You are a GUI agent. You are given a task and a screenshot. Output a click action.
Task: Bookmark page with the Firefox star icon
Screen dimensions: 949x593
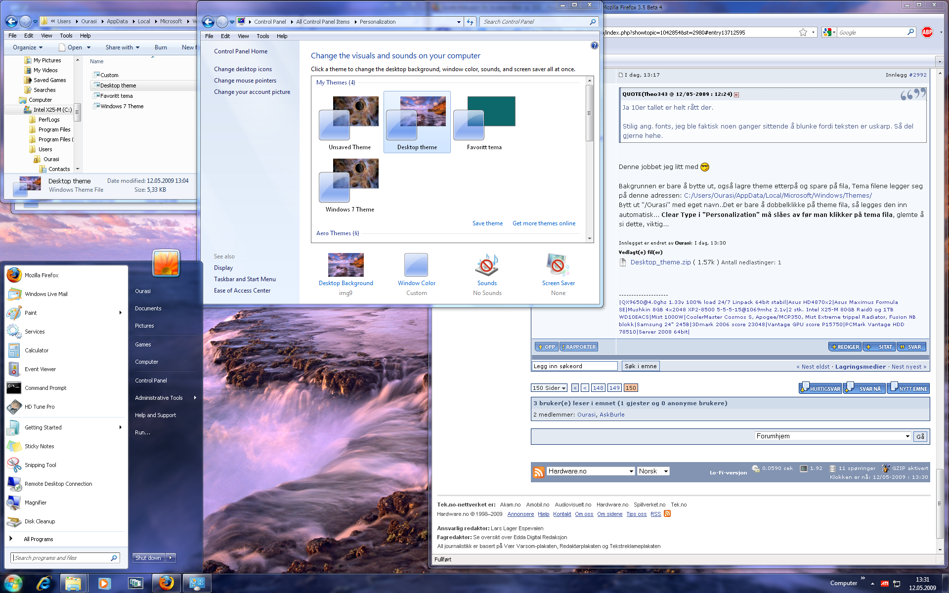coord(803,32)
